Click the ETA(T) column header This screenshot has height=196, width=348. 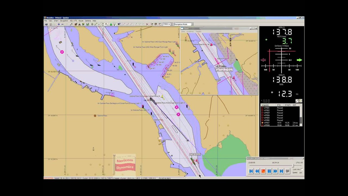(x=288, y=105)
